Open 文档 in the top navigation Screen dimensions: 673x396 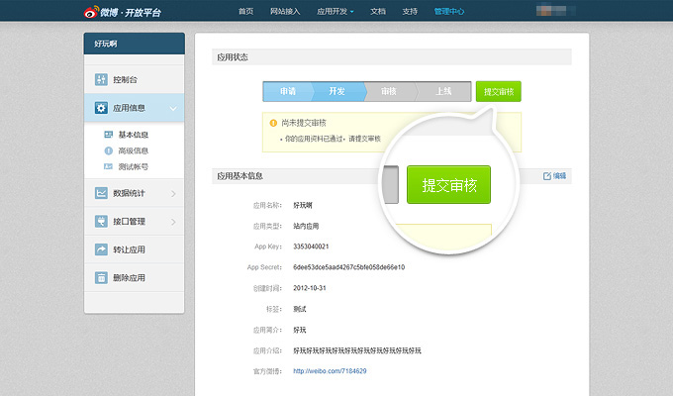point(378,12)
